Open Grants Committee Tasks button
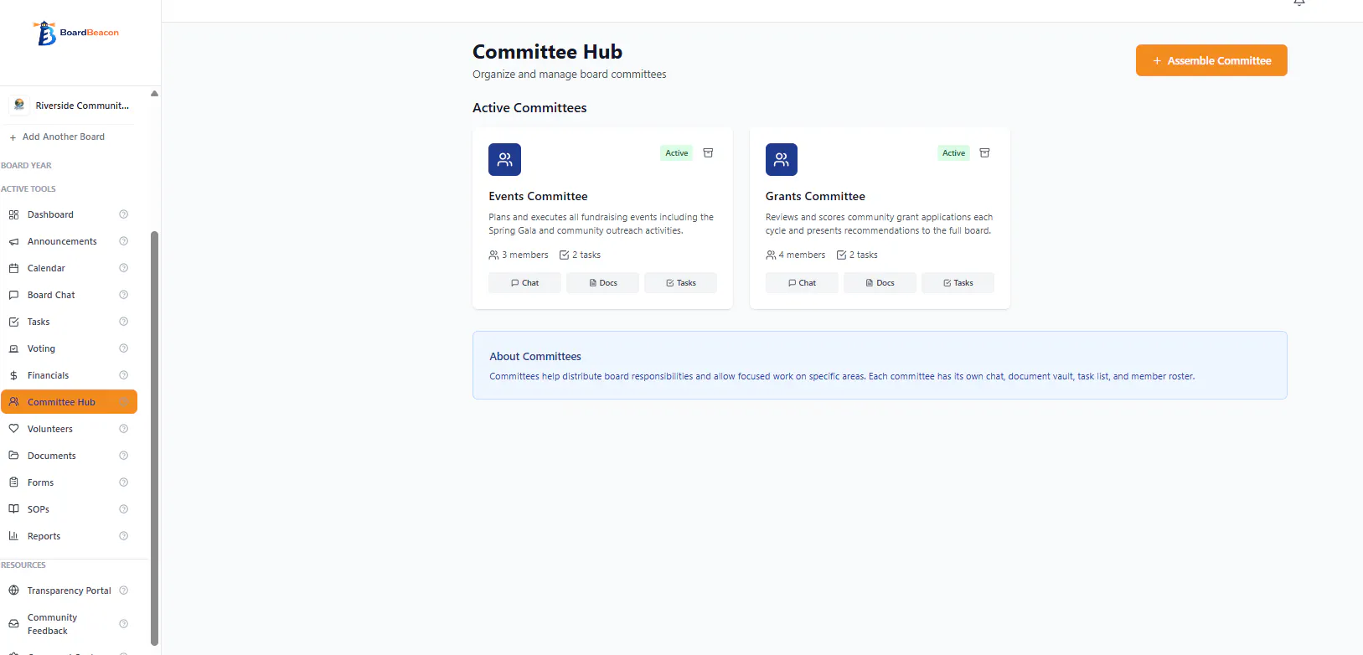This screenshot has height=655, width=1363. (x=958, y=283)
